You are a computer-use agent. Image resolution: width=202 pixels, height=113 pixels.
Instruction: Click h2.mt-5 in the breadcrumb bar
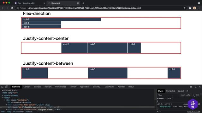29,112
